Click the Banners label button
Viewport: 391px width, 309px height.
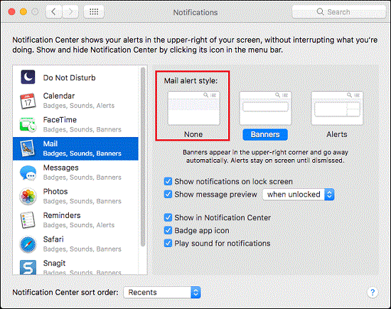coord(265,134)
